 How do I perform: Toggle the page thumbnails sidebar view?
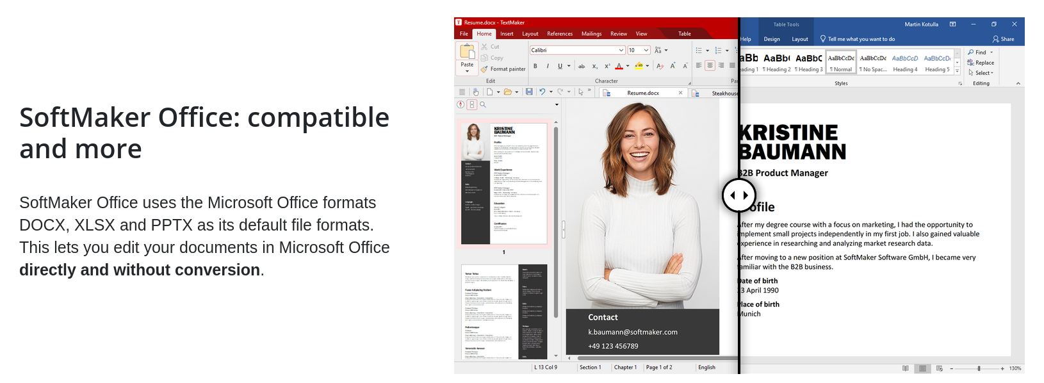(472, 104)
